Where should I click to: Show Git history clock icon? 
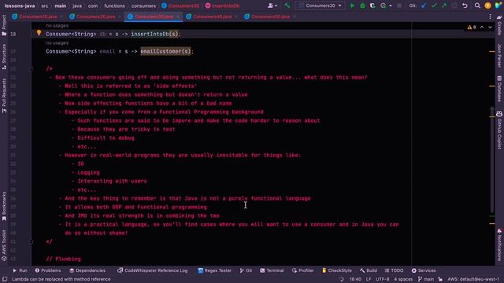(x=454, y=6)
